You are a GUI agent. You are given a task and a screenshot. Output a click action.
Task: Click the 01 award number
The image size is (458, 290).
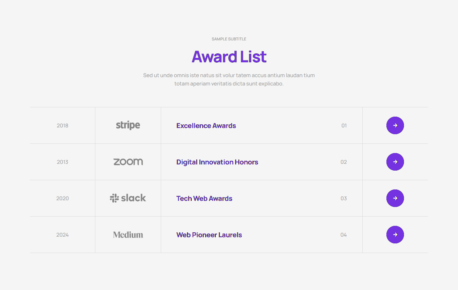click(x=344, y=126)
